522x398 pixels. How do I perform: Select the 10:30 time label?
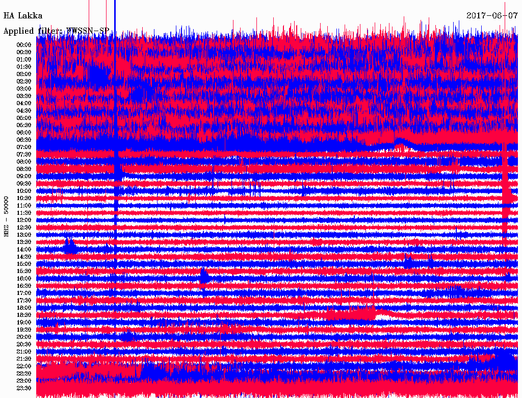click(24, 198)
